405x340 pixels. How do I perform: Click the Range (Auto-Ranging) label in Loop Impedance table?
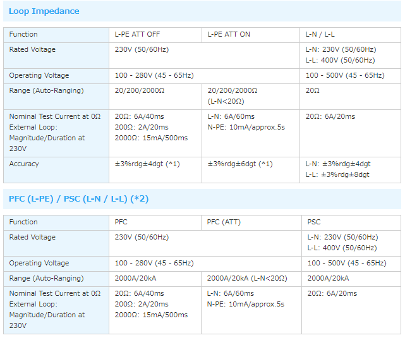pos(46,90)
